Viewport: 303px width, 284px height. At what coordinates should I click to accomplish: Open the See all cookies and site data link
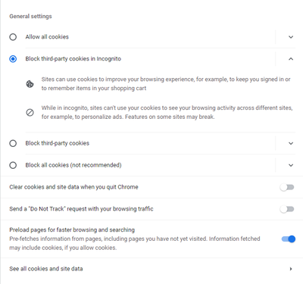tap(151, 269)
